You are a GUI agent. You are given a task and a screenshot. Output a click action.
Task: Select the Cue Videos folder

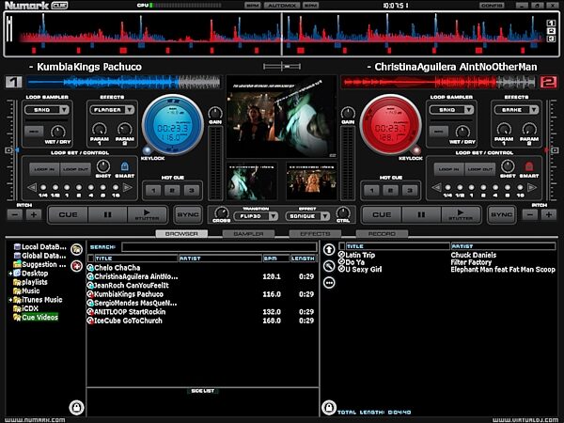39,318
